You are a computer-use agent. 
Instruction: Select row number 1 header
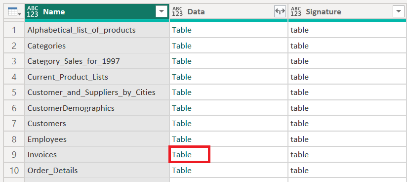click(x=14, y=30)
